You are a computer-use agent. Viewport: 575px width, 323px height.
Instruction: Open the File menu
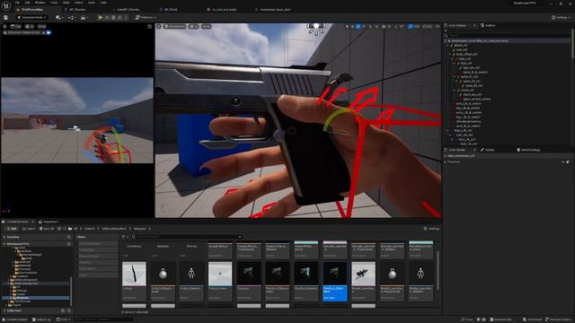click(x=17, y=3)
